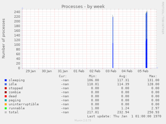Click the uninterruptible legend color swatch

click(x=6, y=104)
